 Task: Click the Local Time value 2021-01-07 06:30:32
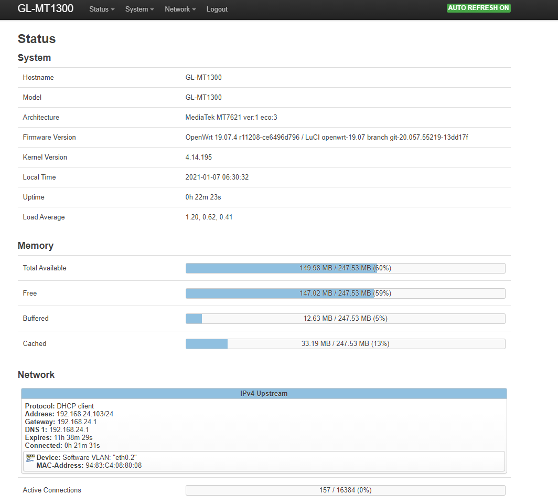pos(217,177)
